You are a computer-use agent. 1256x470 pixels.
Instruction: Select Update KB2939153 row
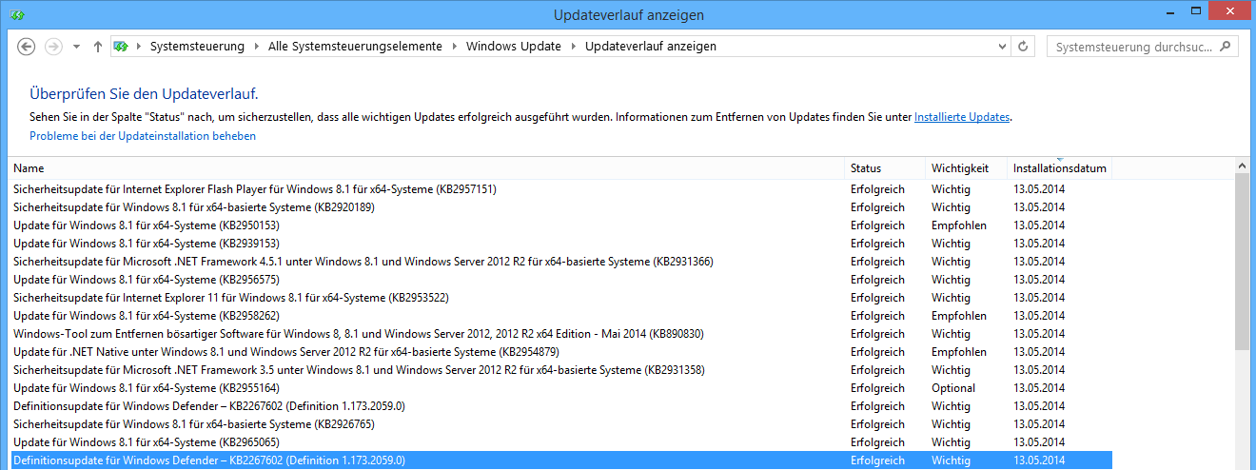pos(560,244)
